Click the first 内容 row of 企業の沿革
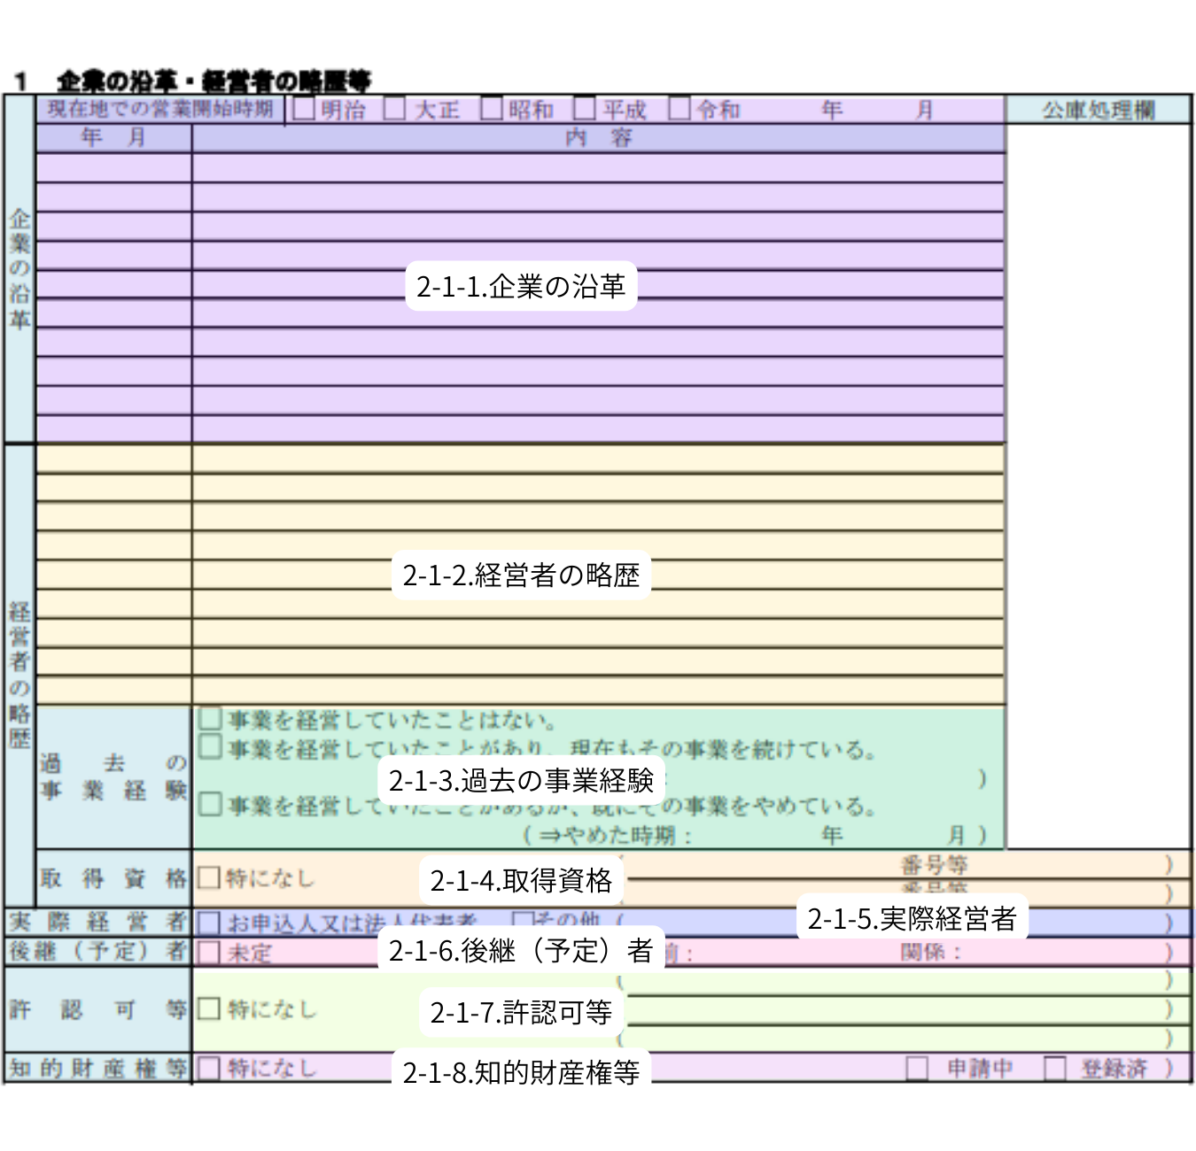Screen dimensions: 1196x1151 click(598, 168)
